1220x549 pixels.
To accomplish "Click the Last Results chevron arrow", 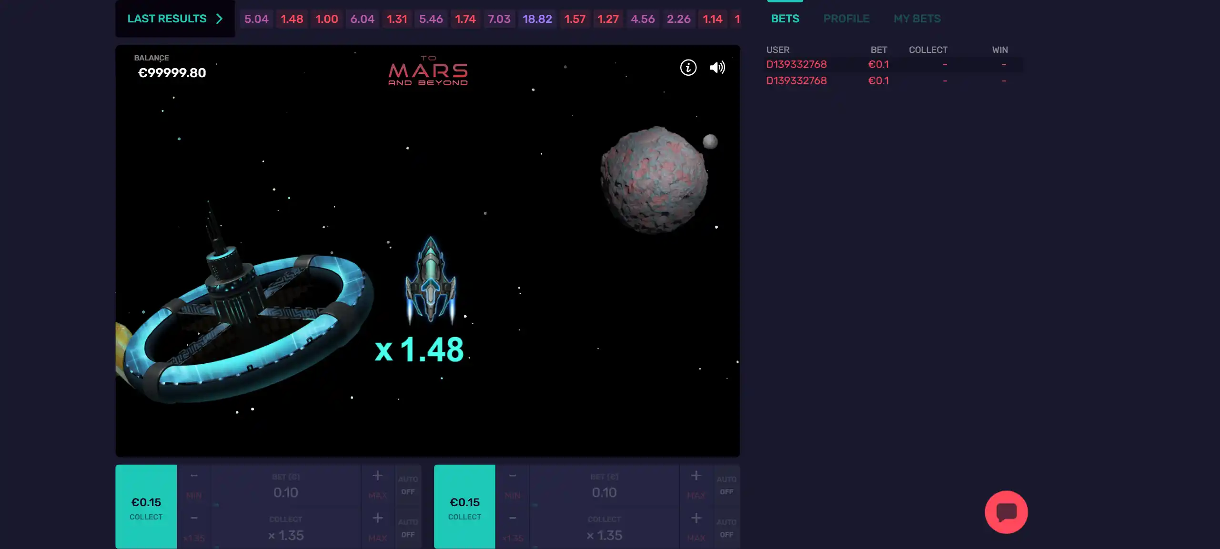I will [219, 19].
